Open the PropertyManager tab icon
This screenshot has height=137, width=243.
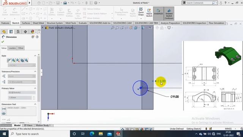(11, 32)
